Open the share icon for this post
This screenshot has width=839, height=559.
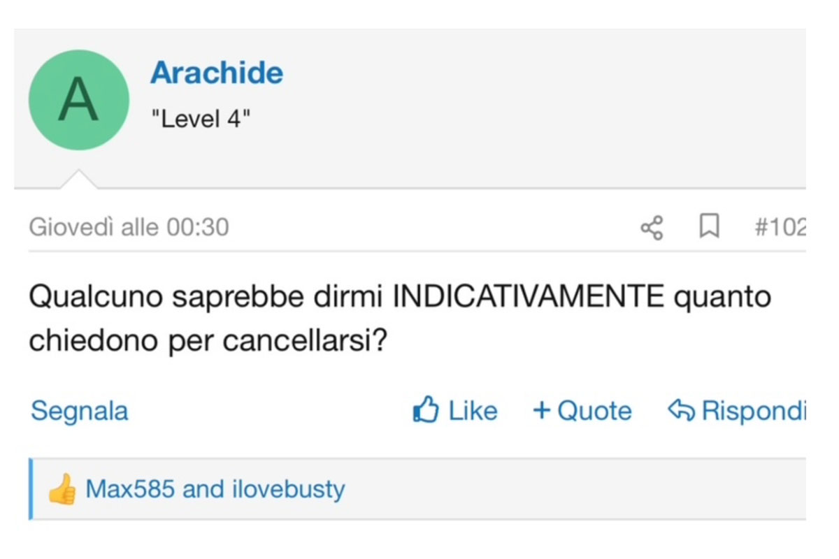(652, 228)
